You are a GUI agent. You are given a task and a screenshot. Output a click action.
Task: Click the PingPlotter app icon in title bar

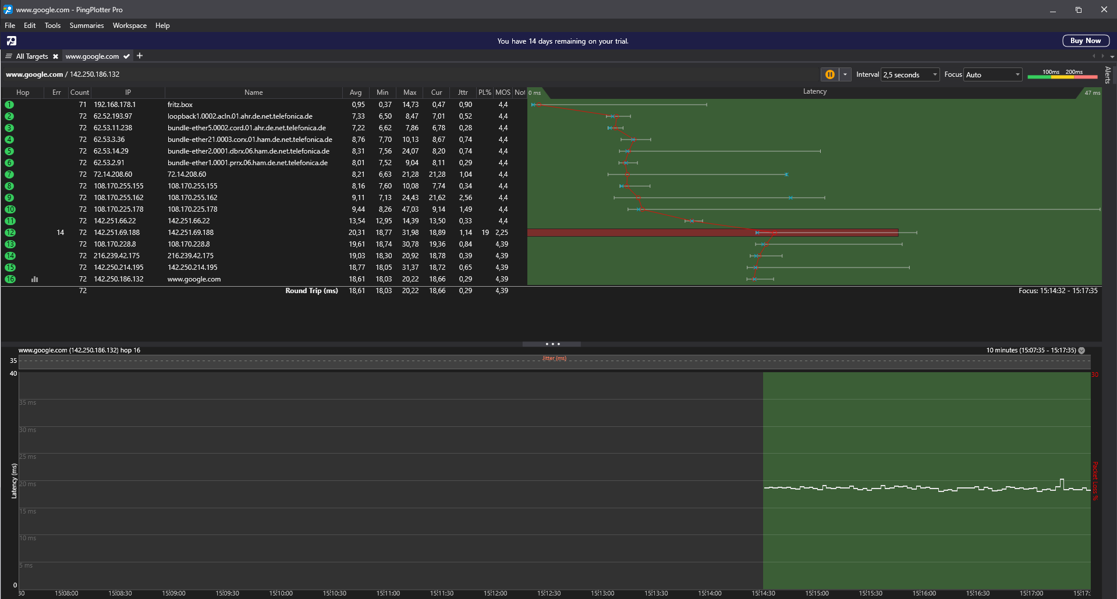tap(8, 9)
